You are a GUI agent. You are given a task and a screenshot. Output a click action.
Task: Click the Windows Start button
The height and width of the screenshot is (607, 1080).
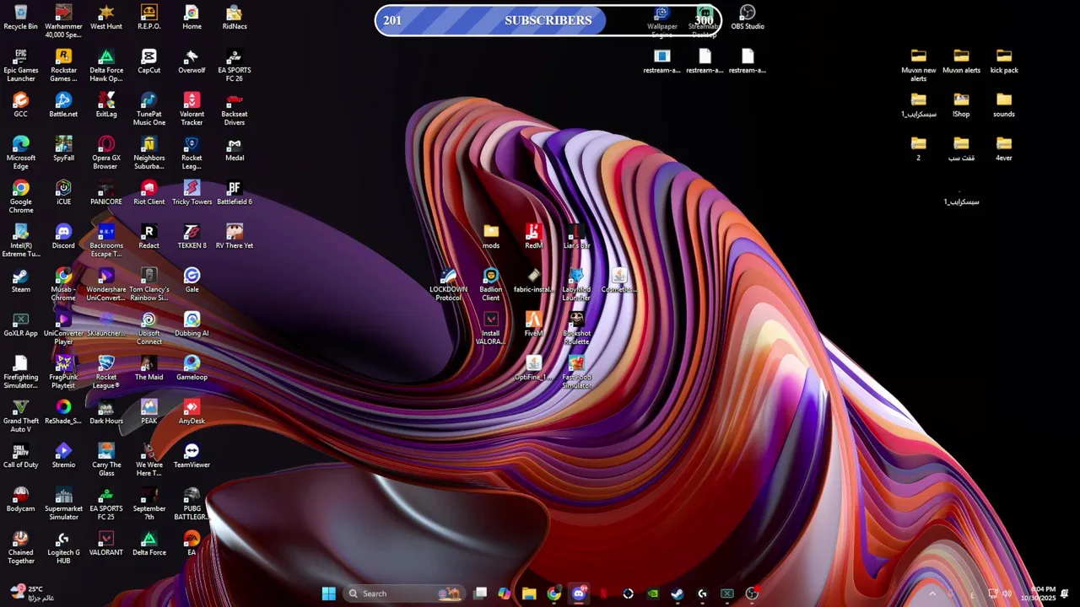click(328, 594)
